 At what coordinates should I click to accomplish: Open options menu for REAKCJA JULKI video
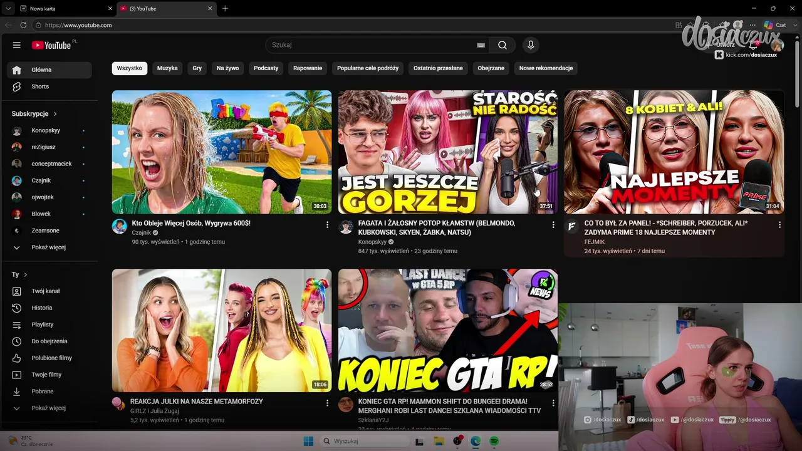327,403
